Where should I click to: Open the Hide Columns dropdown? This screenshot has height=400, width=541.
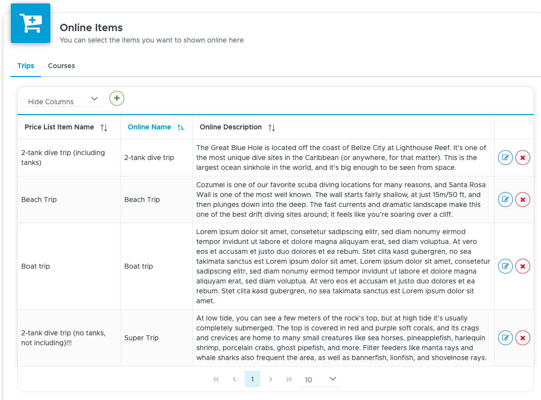(64, 100)
